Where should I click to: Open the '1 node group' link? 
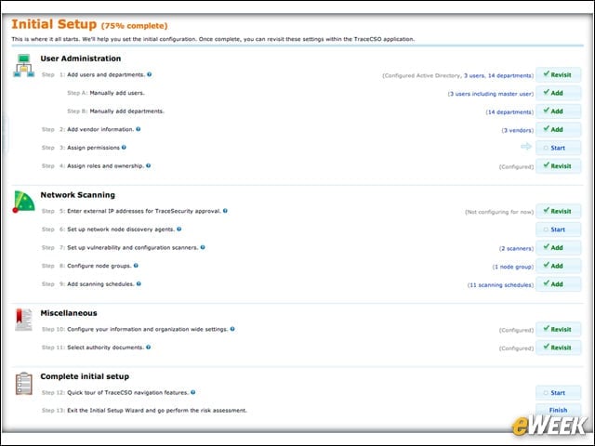click(x=513, y=267)
